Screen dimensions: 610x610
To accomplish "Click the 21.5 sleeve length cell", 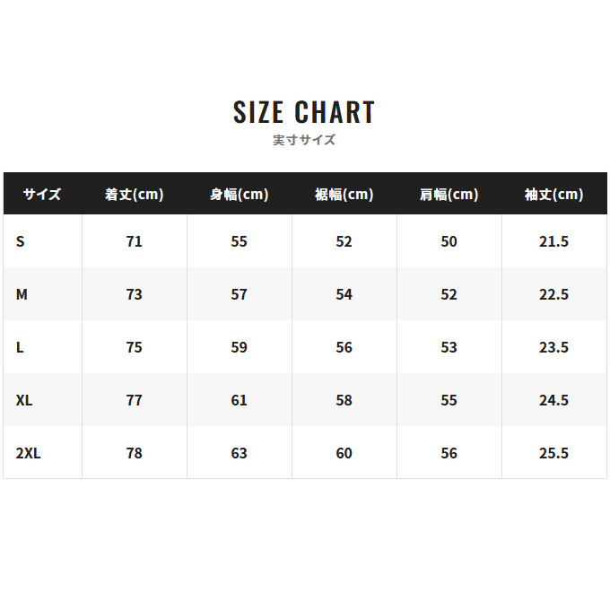I will point(554,241).
